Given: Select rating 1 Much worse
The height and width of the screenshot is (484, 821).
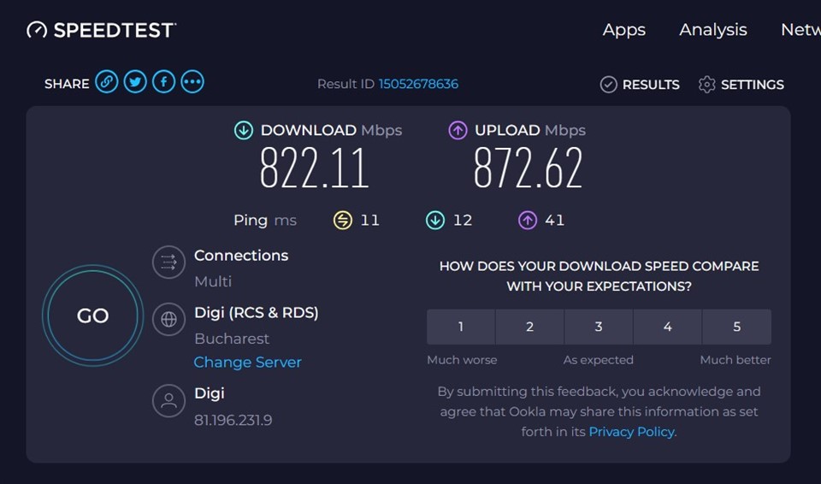Looking at the screenshot, I should coord(461,327).
